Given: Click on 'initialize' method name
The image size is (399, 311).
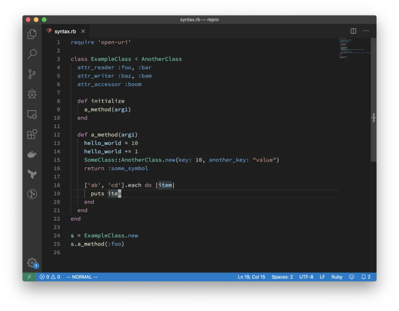Looking at the screenshot, I should 108,101.
